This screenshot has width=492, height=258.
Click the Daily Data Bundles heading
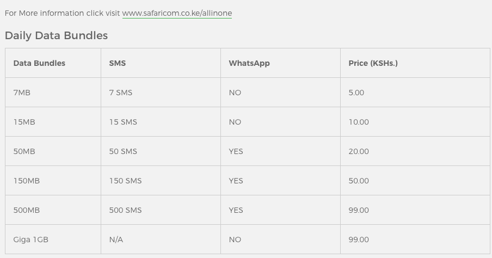tap(56, 35)
